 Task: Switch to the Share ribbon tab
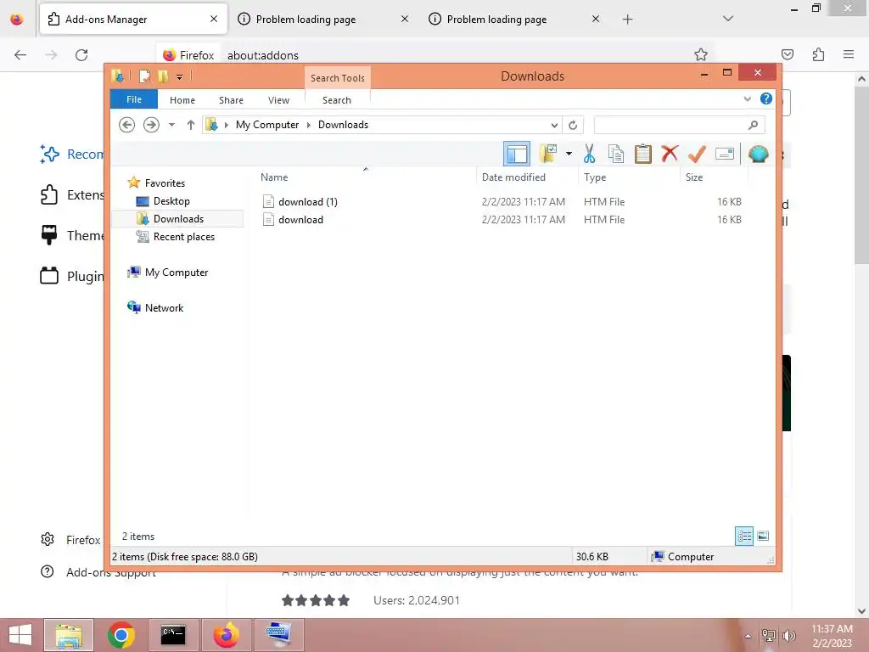(231, 100)
